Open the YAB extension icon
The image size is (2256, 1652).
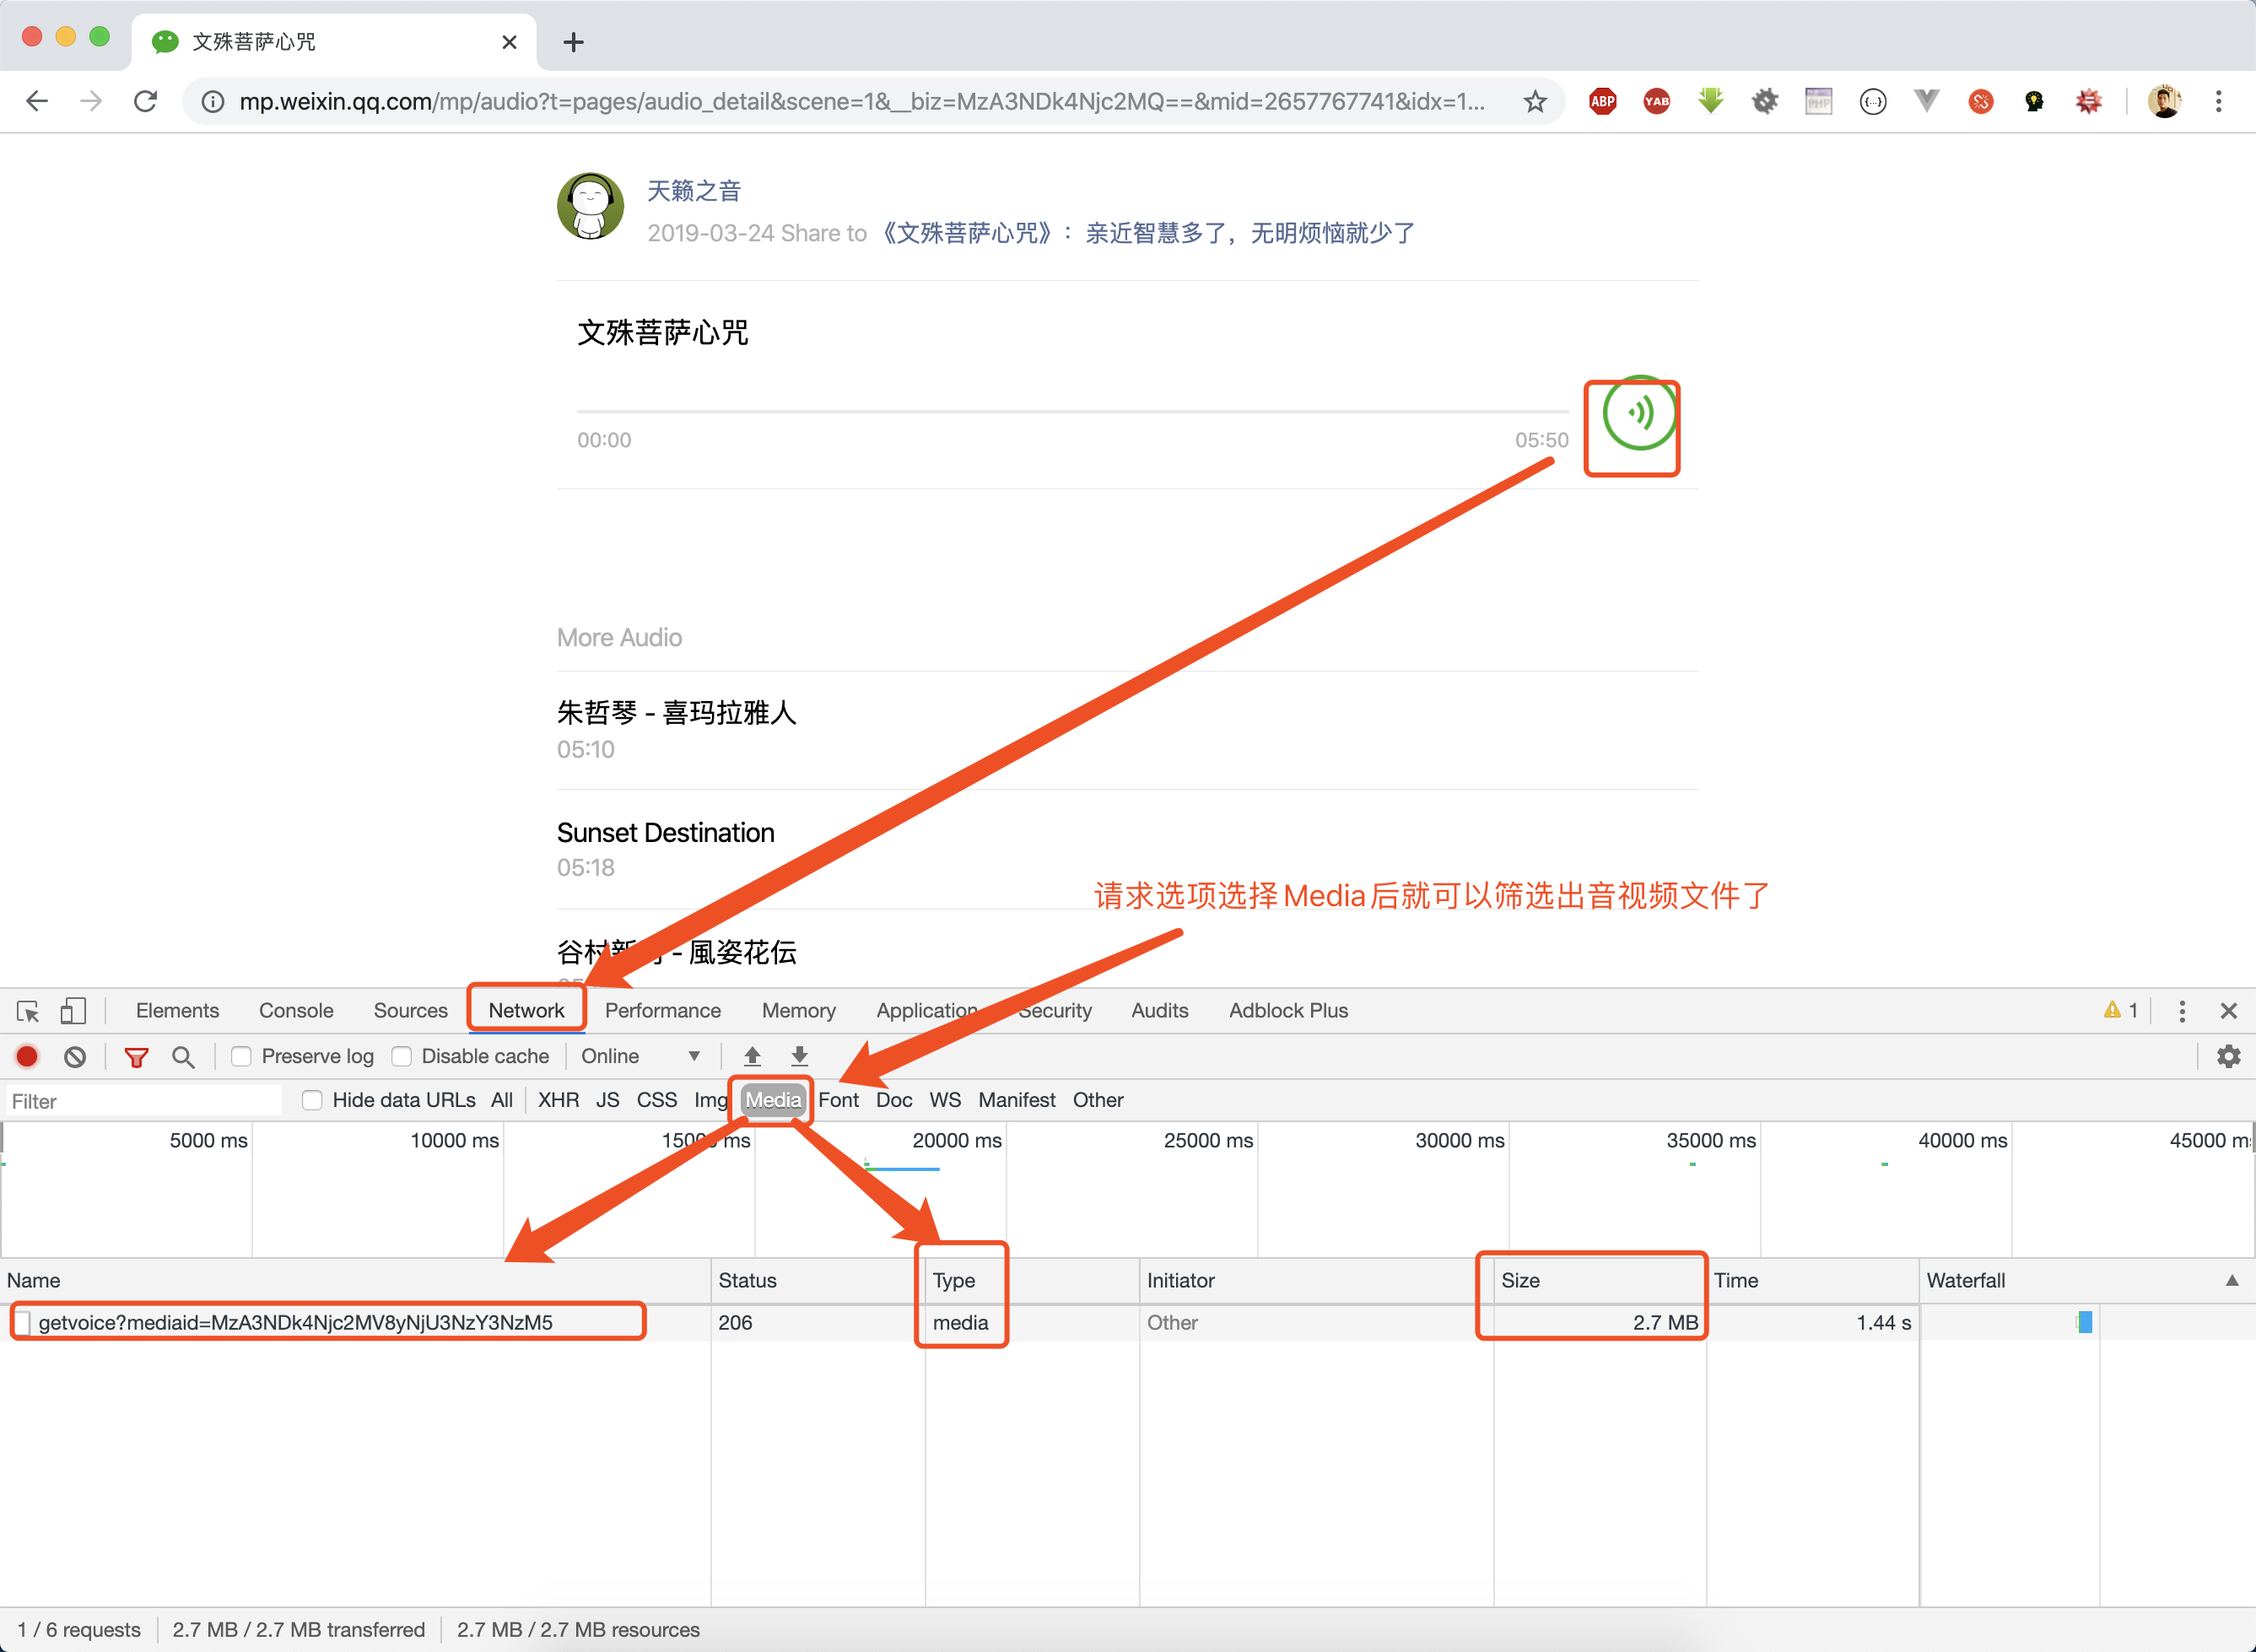click(x=1657, y=101)
